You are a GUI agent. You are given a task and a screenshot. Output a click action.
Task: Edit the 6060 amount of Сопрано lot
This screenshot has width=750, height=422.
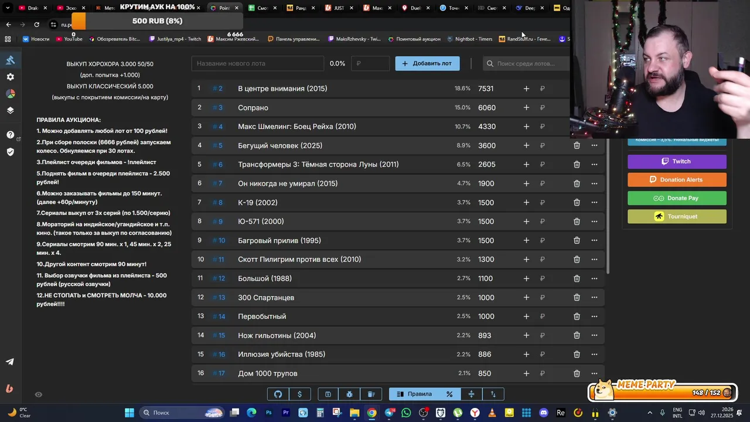[487, 108]
